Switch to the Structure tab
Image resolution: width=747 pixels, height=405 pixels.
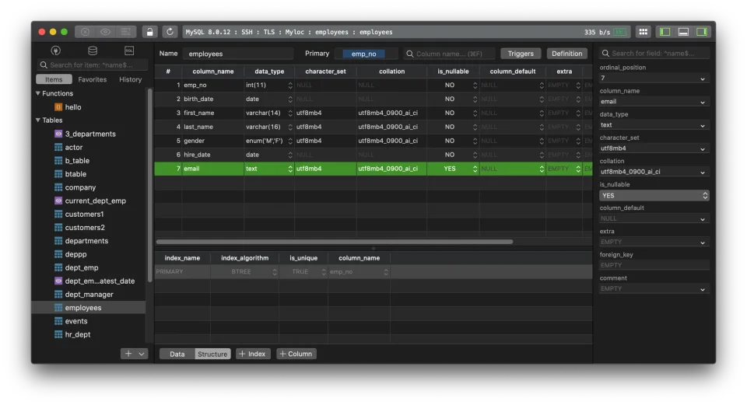pyautogui.click(x=212, y=354)
